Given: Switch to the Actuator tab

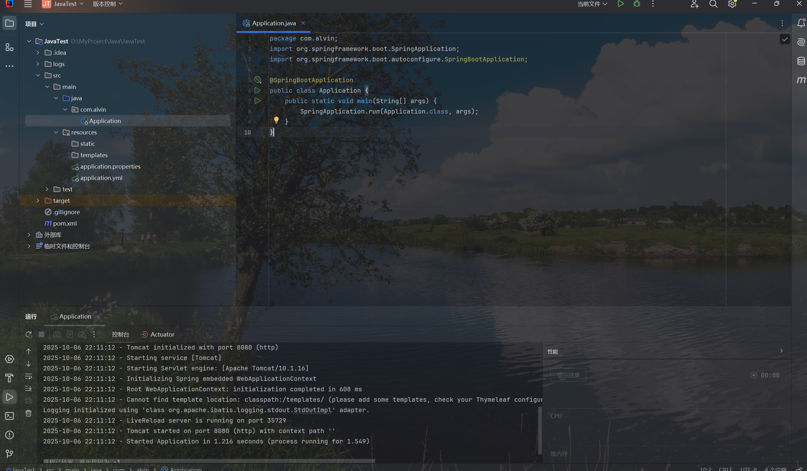Looking at the screenshot, I should (158, 334).
